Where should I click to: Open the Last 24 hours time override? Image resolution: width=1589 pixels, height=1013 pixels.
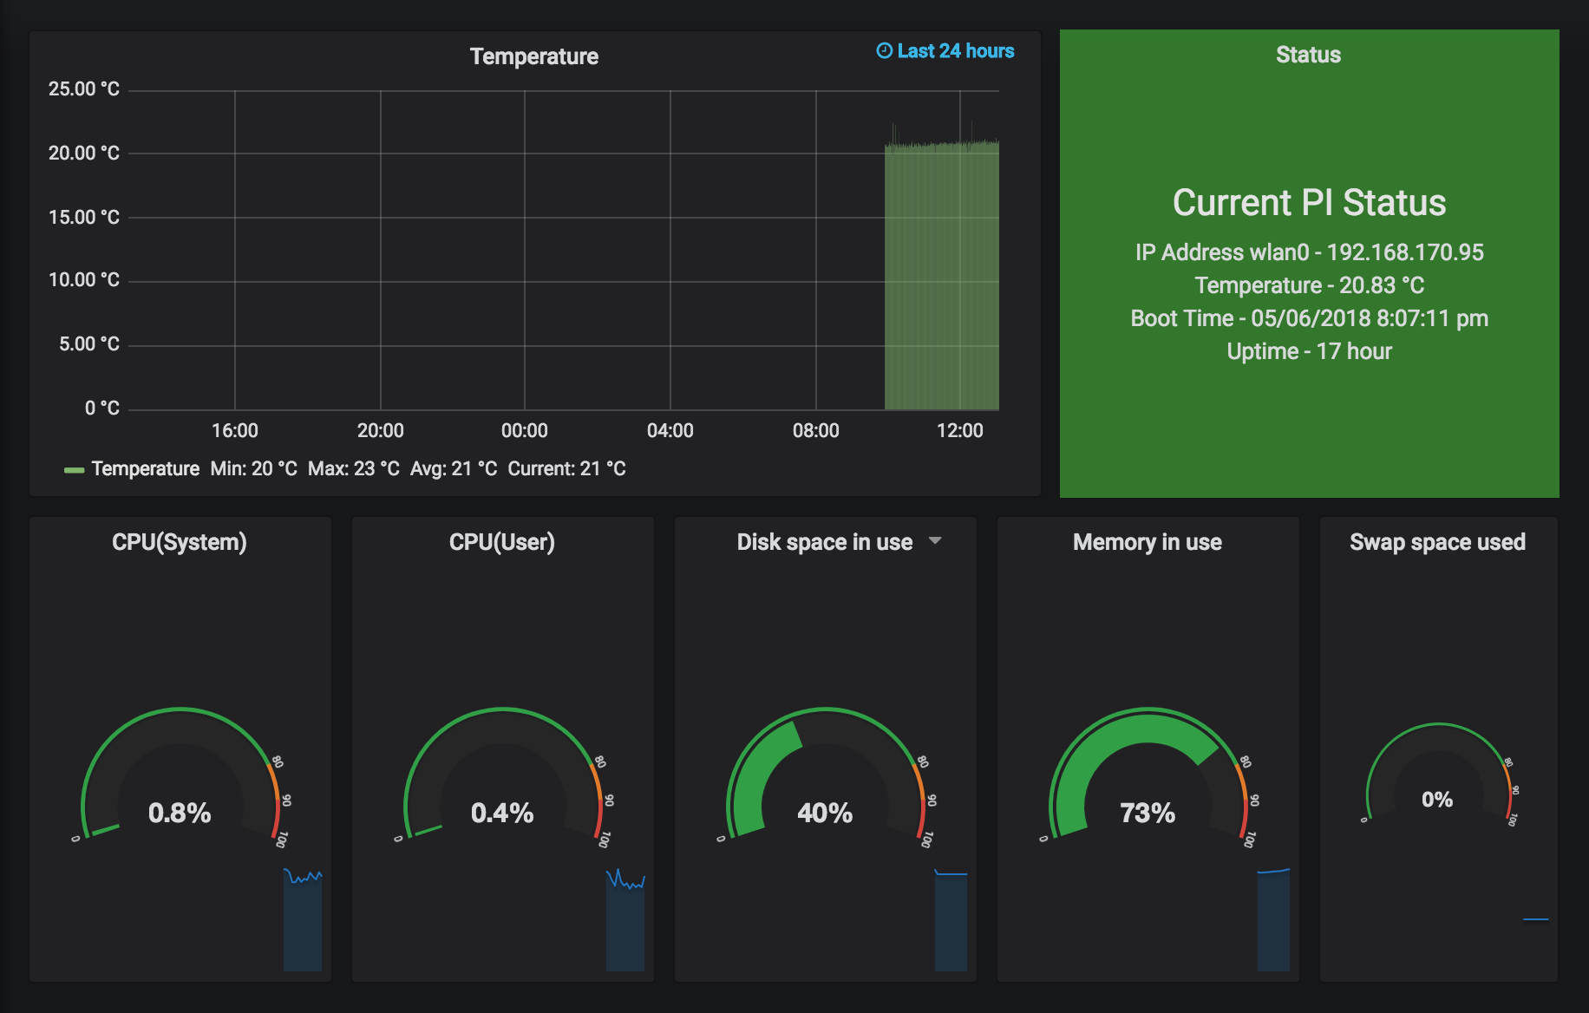pos(945,51)
